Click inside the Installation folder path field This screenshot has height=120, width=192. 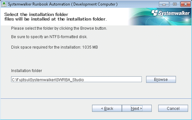pyautogui.click(x=76, y=80)
